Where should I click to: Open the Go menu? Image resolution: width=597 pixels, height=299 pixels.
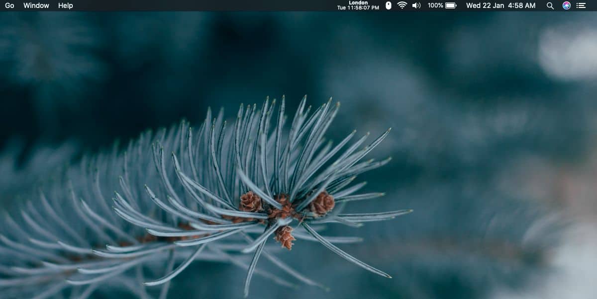[x=8, y=5]
